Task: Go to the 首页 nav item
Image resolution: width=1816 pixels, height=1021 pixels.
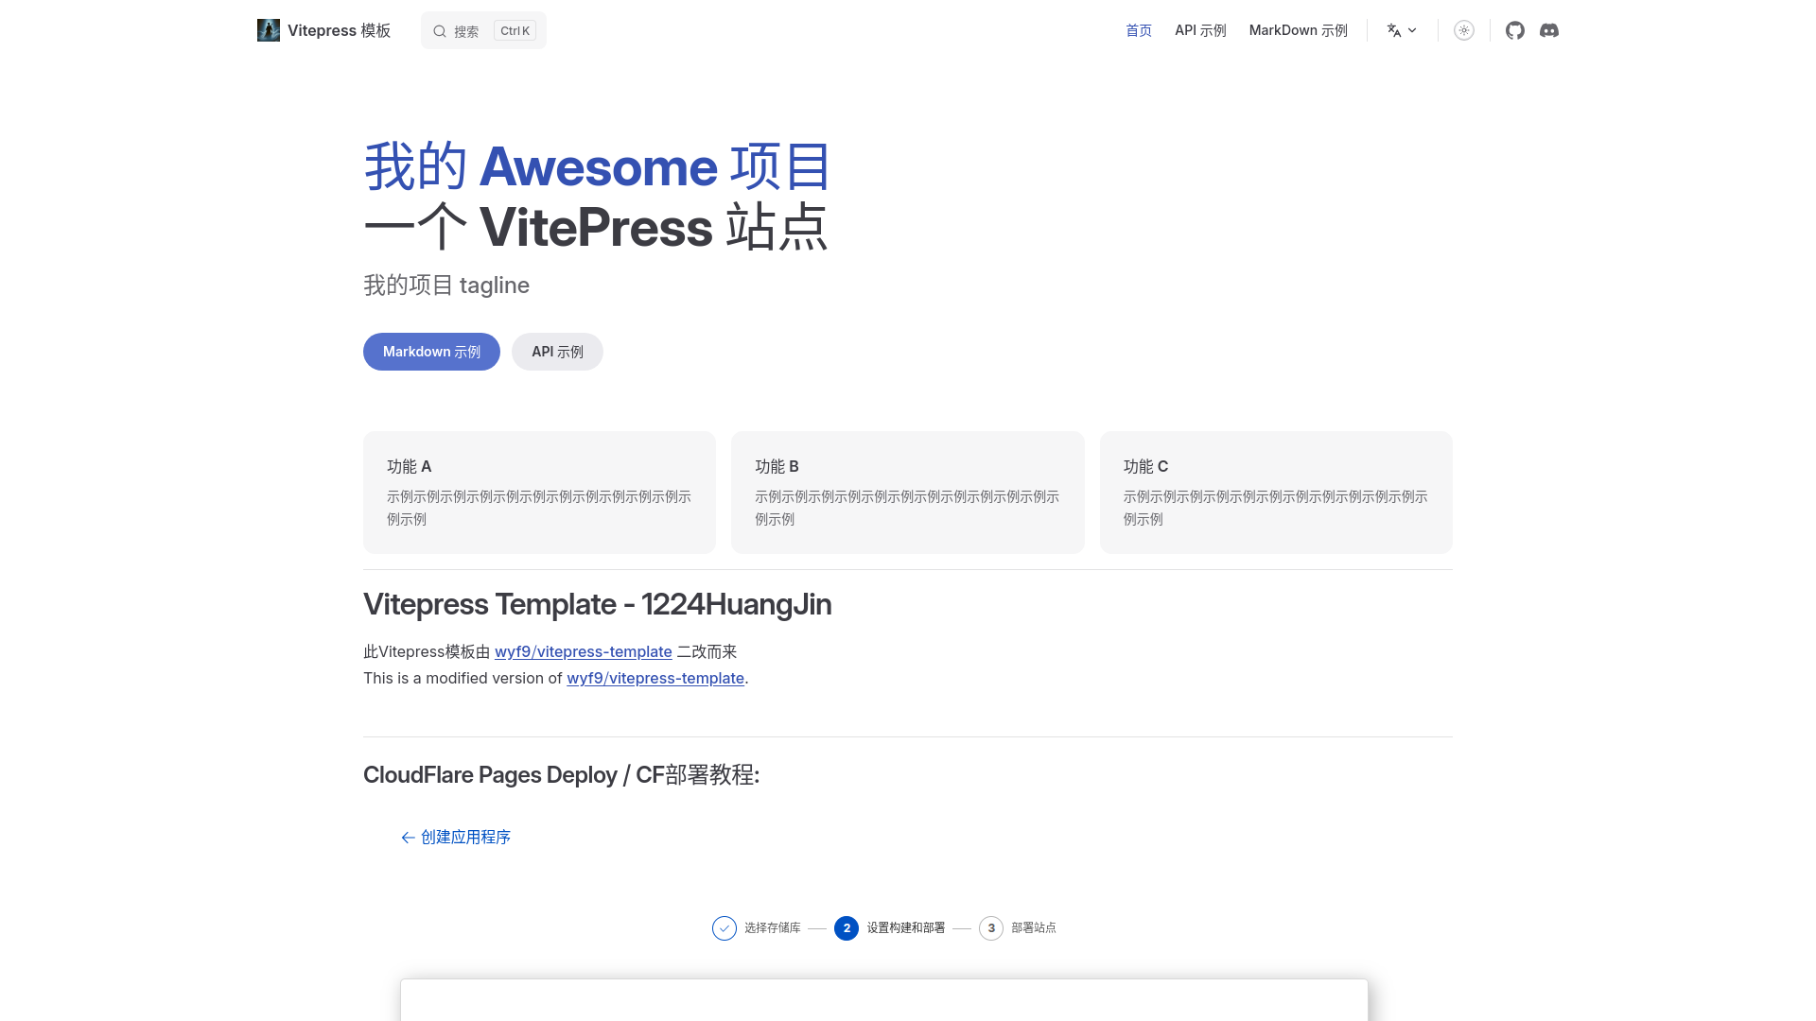Action: click(x=1139, y=30)
